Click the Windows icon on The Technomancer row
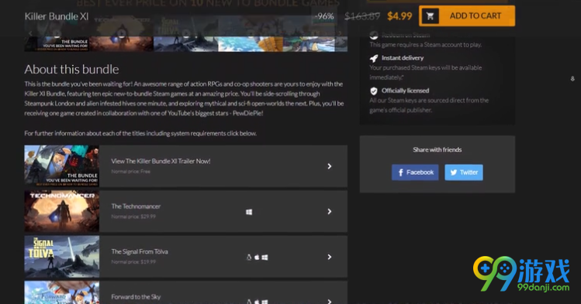This screenshot has width=581, height=304. point(249,212)
